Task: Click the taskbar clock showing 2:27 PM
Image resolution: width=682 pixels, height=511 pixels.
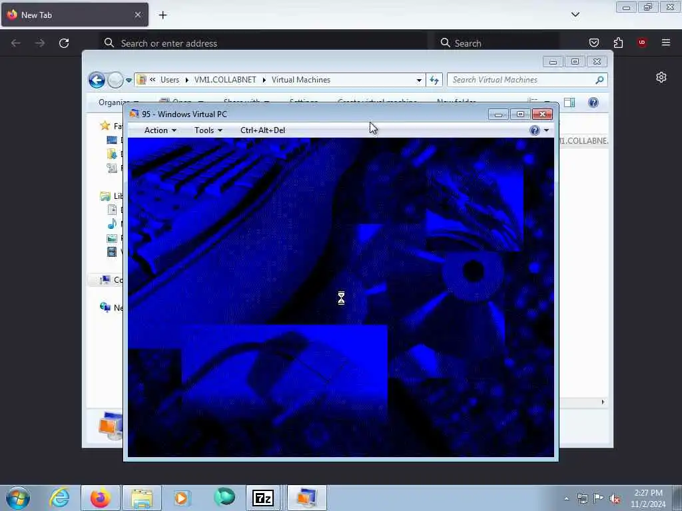Action: coord(648,498)
